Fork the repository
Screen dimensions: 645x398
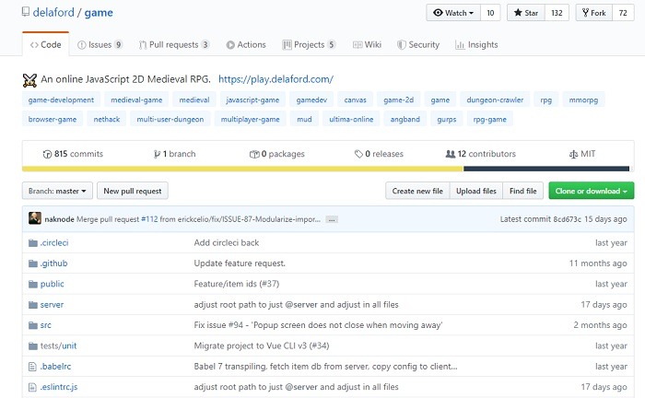pos(594,13)
